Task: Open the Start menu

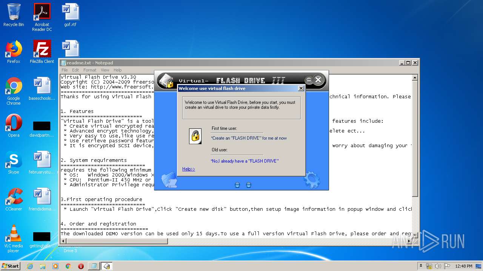Action: click(x=11, y=266)
